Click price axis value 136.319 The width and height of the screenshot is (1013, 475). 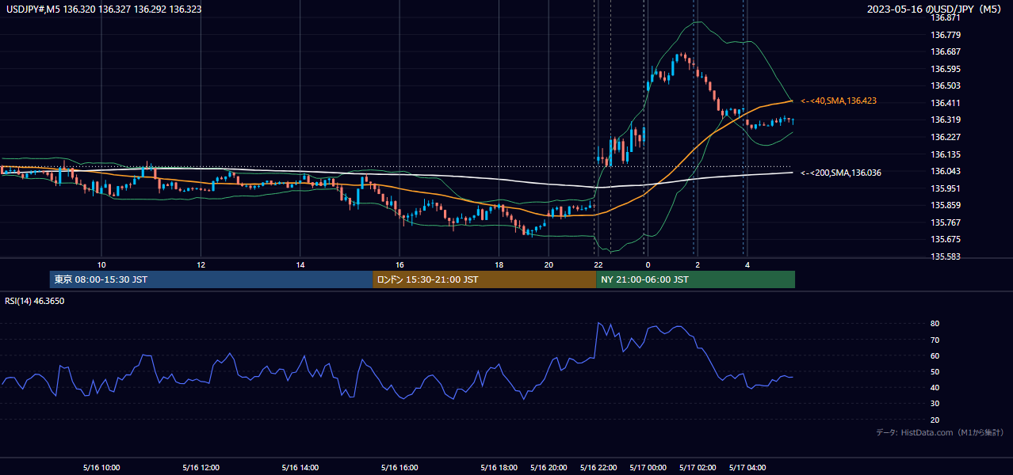(x=945, y=120)
